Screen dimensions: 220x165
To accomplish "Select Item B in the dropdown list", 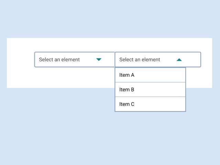I will pyautogui.click(x=150, y=90).
